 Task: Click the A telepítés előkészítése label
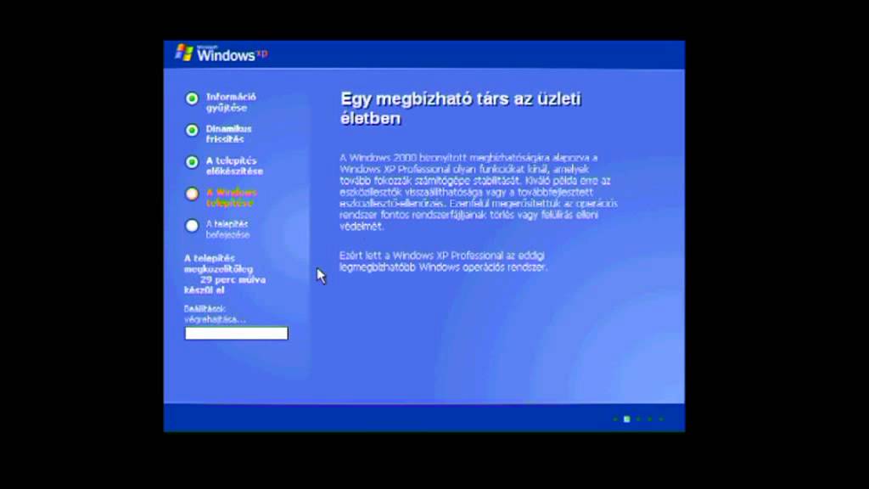234,166
